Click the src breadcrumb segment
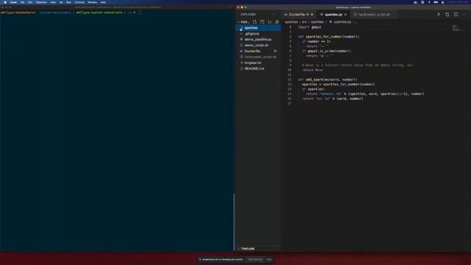The width and height of the screenshot is (471, 265). (x=304, y=22)
